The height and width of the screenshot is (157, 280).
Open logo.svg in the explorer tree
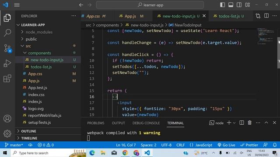click(48, 109)
